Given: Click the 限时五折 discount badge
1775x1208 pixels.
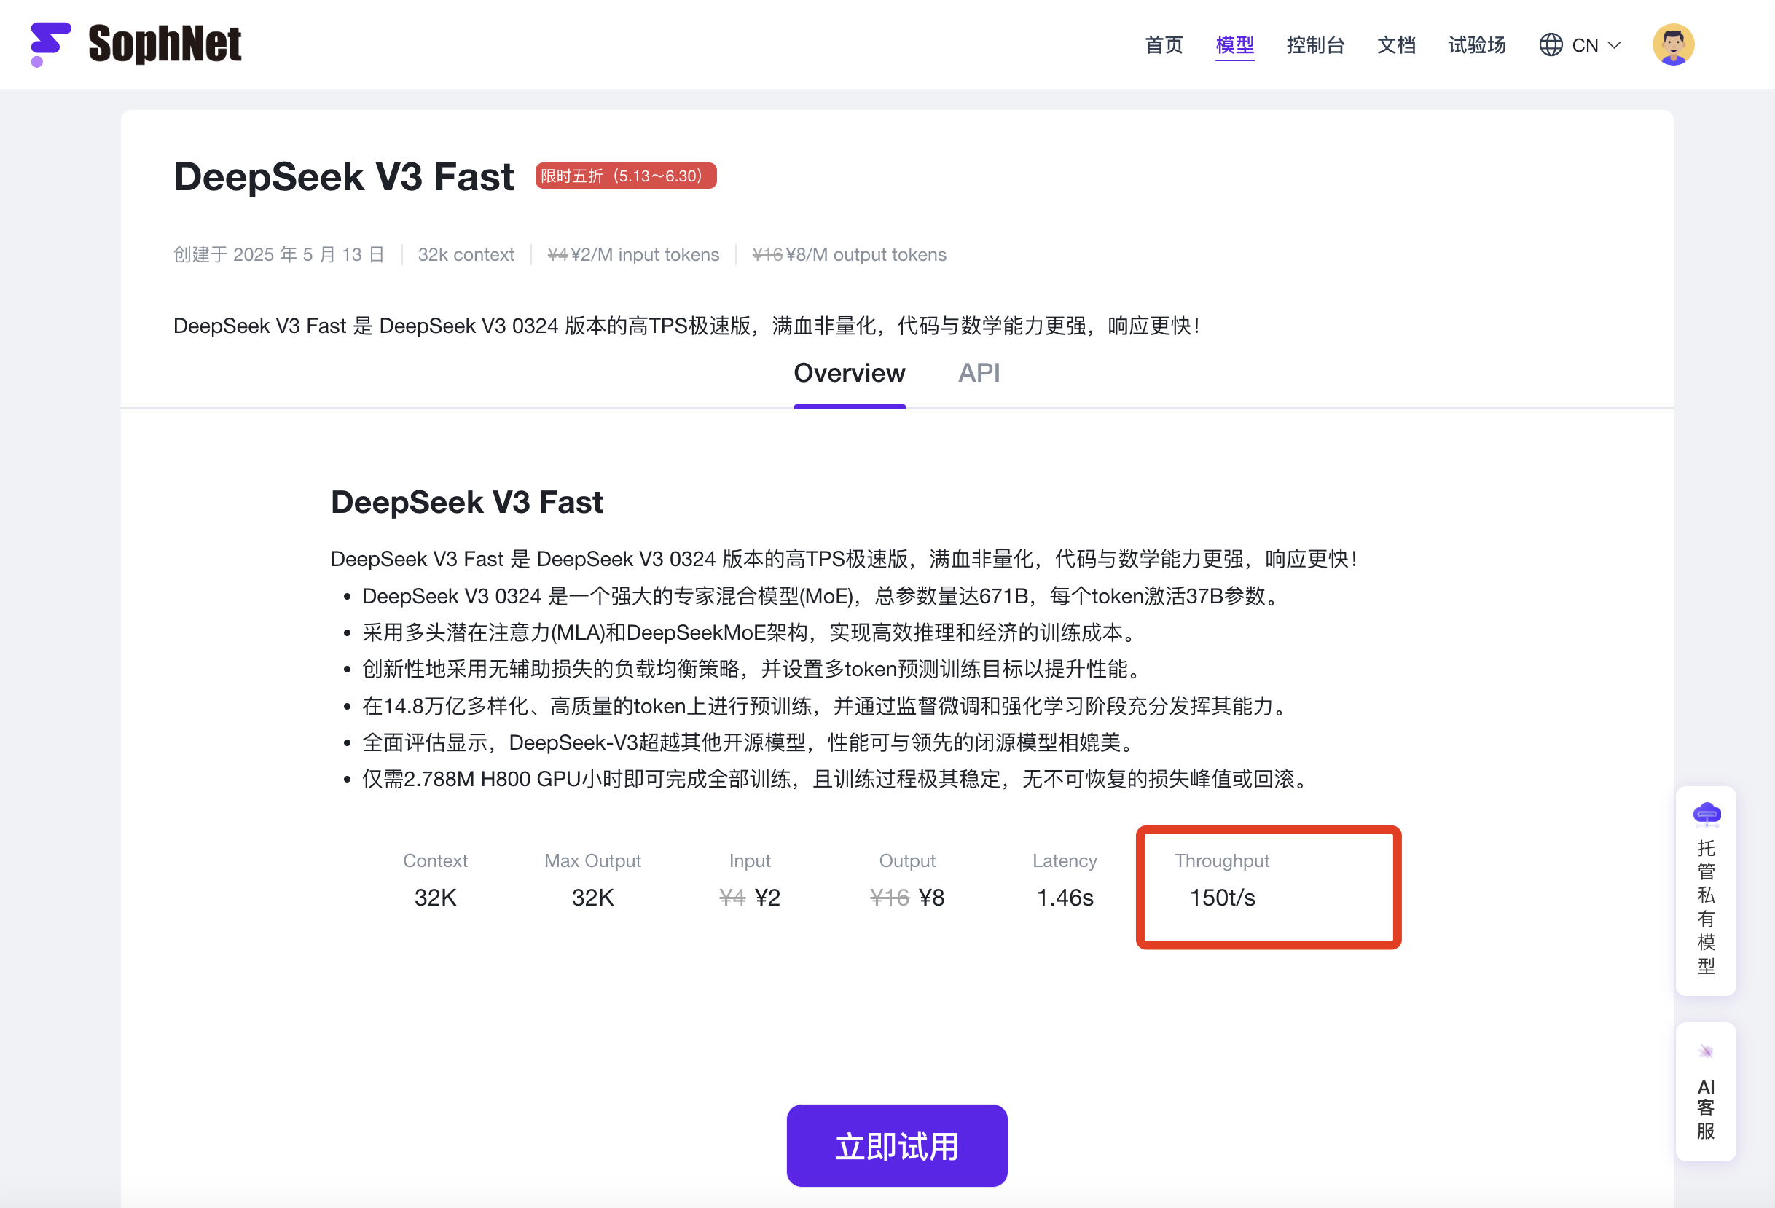Looking at the screenshot, I should tap(625, 176).
